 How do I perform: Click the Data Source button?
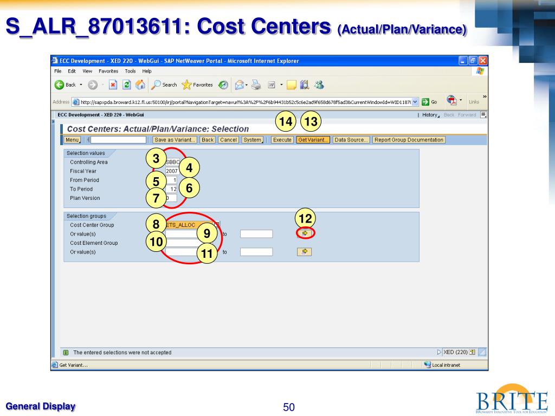coord(351,140)
